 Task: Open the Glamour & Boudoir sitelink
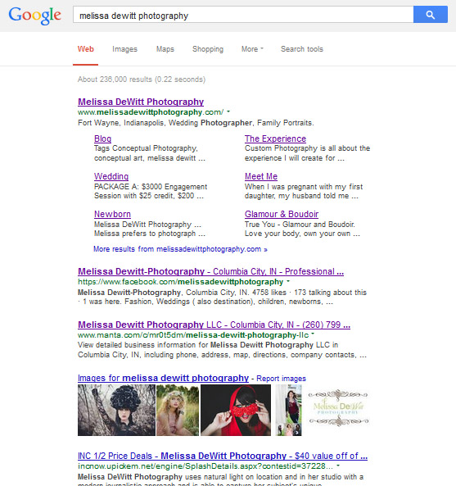point(282,214)
